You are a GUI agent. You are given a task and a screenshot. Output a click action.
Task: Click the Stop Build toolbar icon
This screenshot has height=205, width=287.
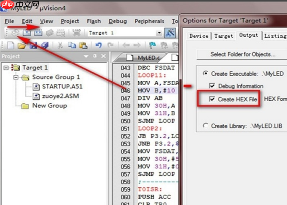click(x=61, y=33)
